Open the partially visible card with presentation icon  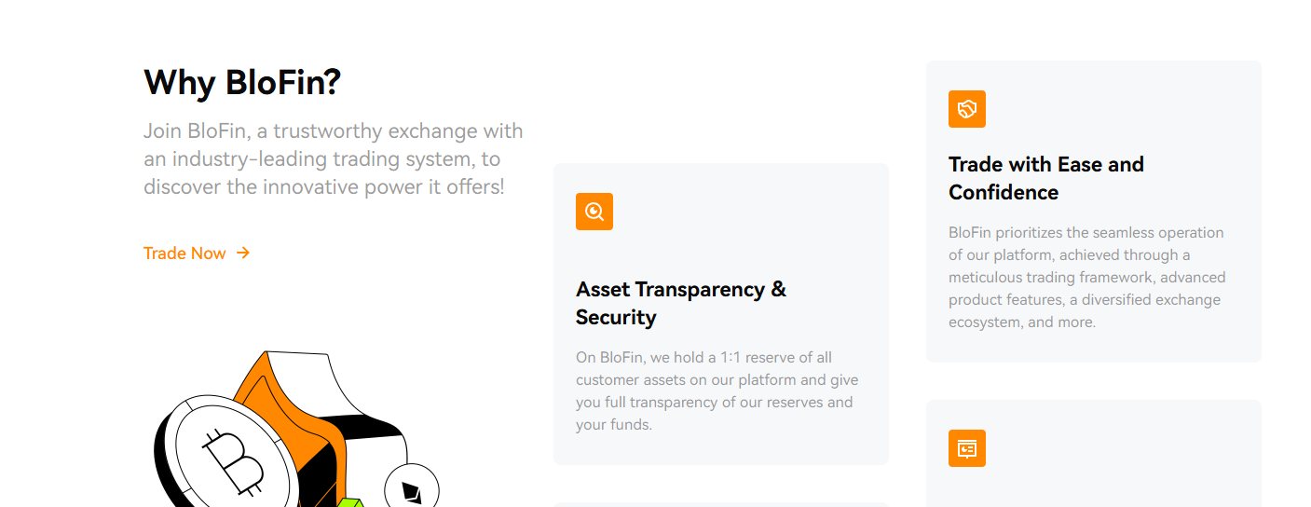(1094, 454)
